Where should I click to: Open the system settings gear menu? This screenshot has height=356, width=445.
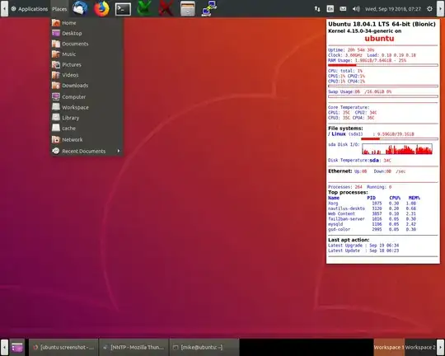click(x=429, y=9)
